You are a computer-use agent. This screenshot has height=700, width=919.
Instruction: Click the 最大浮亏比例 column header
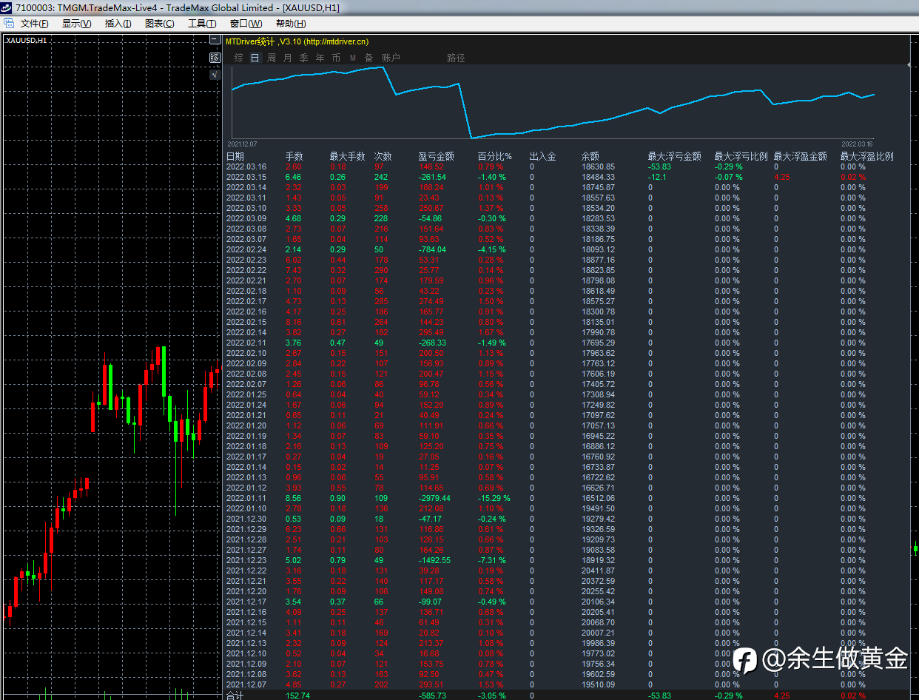click(x=741, y=156)
